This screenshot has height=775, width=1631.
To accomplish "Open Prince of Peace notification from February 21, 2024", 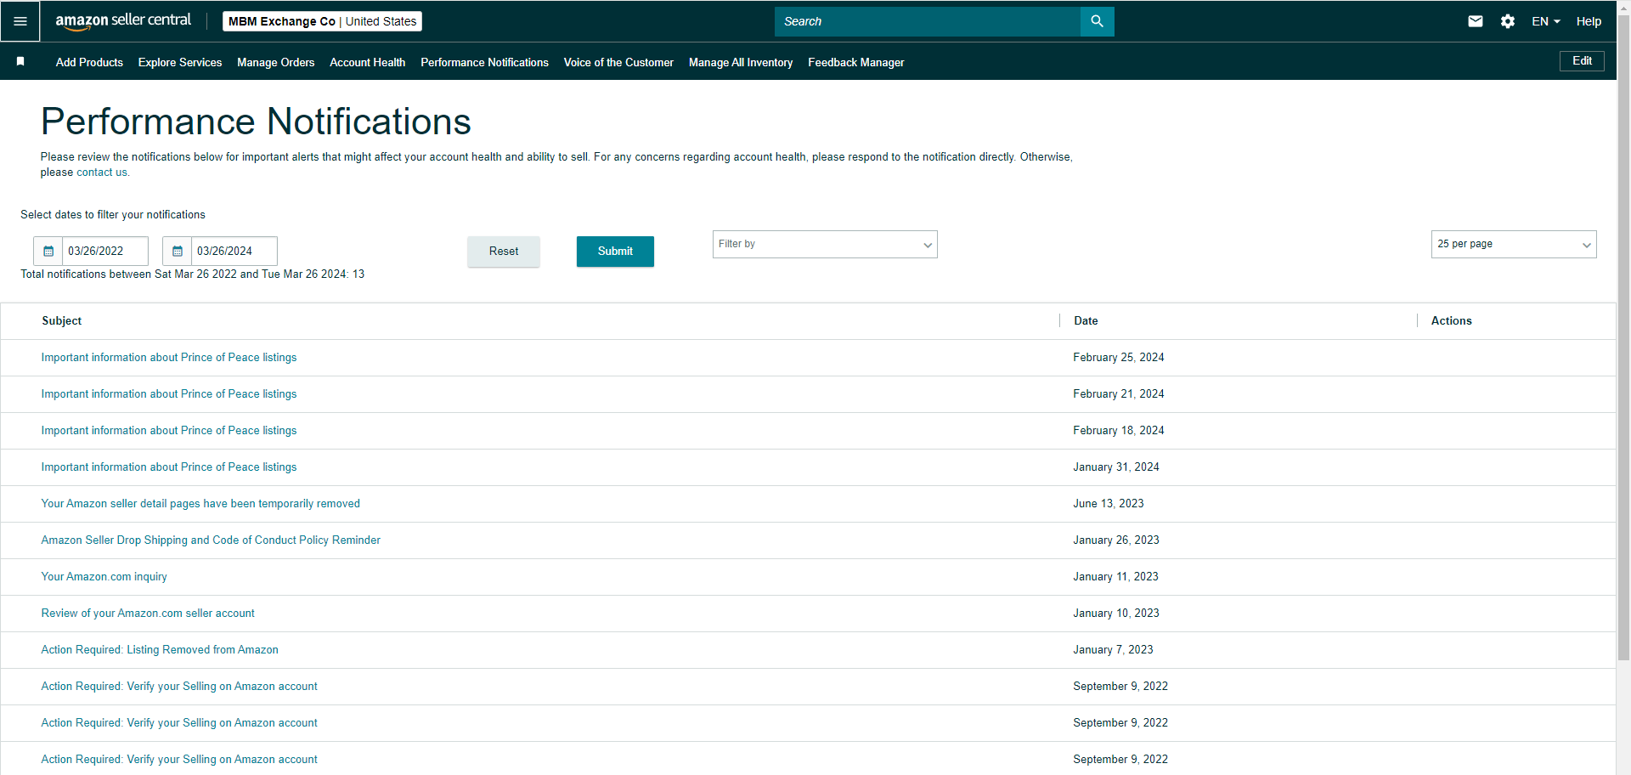I will pos(169,394).
